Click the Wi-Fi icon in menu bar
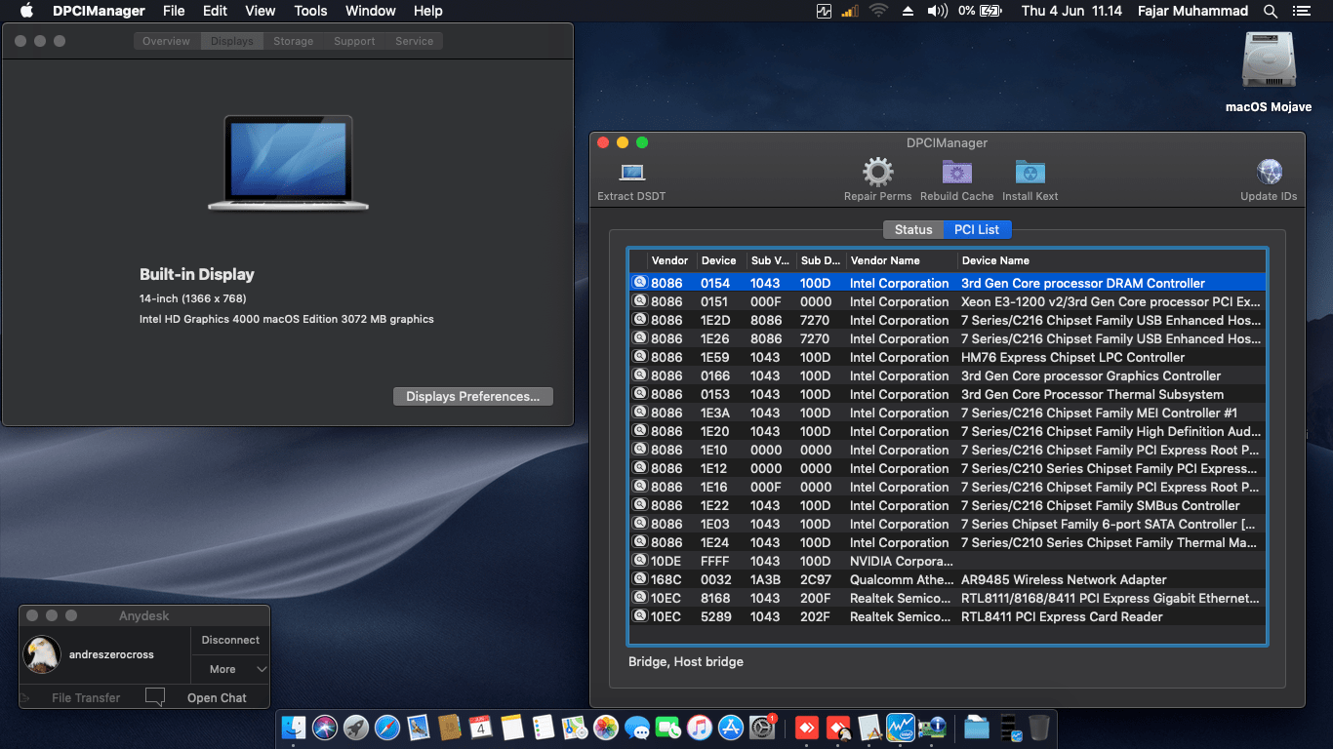 (x=878, y=11)
